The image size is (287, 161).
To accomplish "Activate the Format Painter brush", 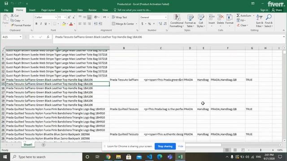I will pyautogui.click(x=12, y=25).
